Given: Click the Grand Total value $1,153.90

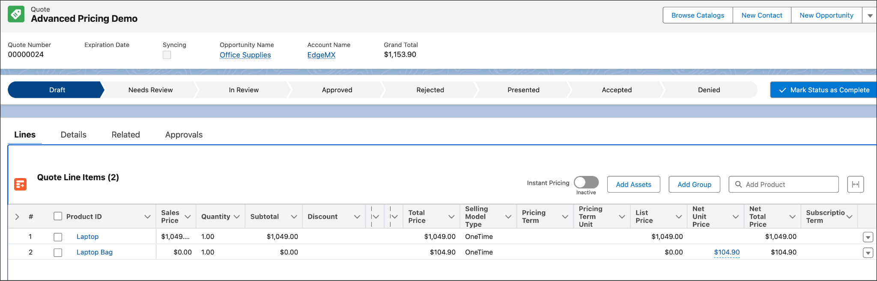Looking at the screenshot, I should [400, 55].
